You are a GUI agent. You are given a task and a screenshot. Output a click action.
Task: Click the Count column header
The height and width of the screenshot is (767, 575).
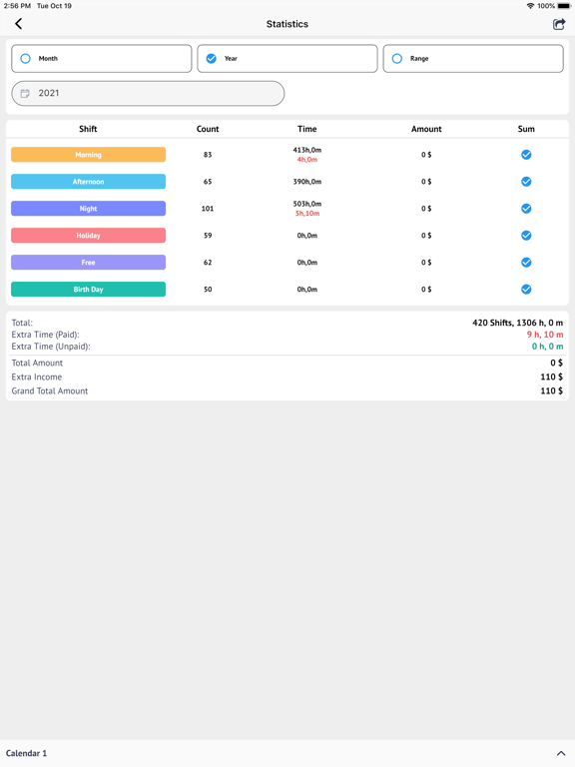point(208,129)
